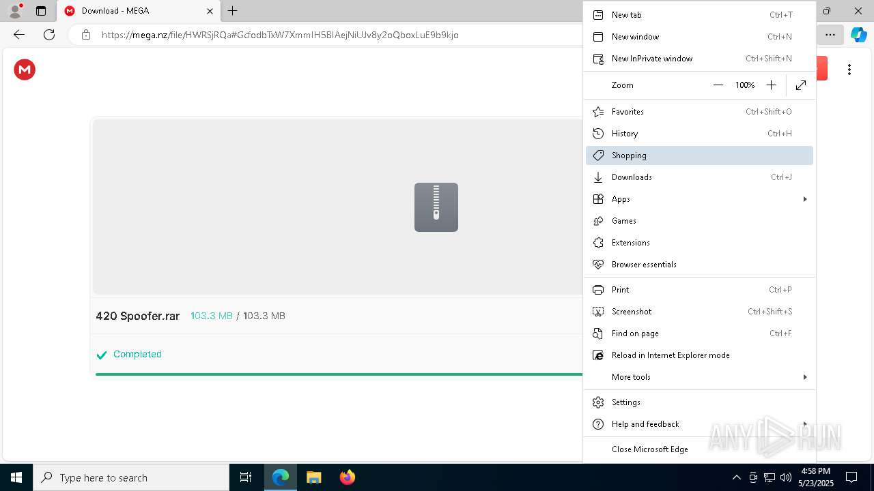View site information lock icon
This screenshot has width=874, height=491.
coord(86,35)
